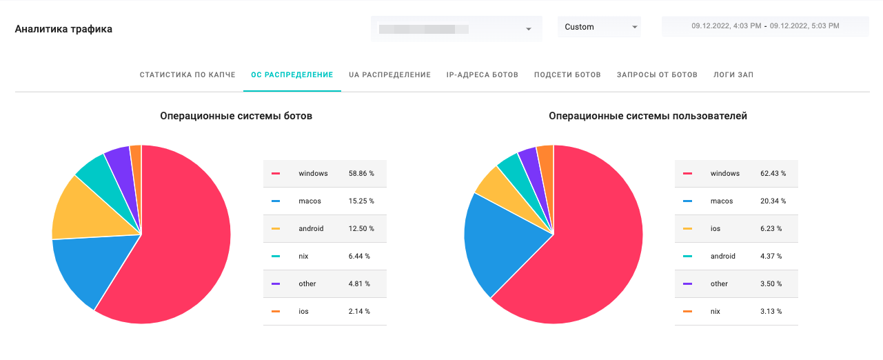The width and height of the screenshot is (883, 360).
Task: Go to IP-адреса ботов tab
Action: tap(482, 74)
